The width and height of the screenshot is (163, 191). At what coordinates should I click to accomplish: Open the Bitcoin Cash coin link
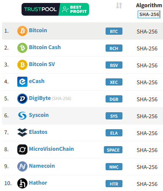click(x=45, y=47)
